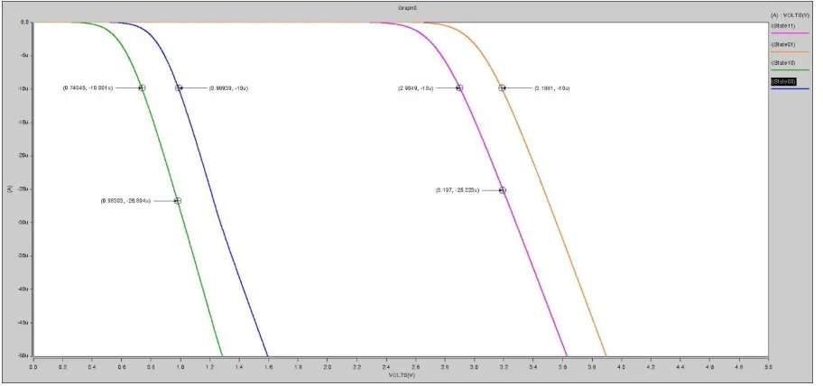
Task: Click the green State10 legend line
Action: click(x=790, y=70)
